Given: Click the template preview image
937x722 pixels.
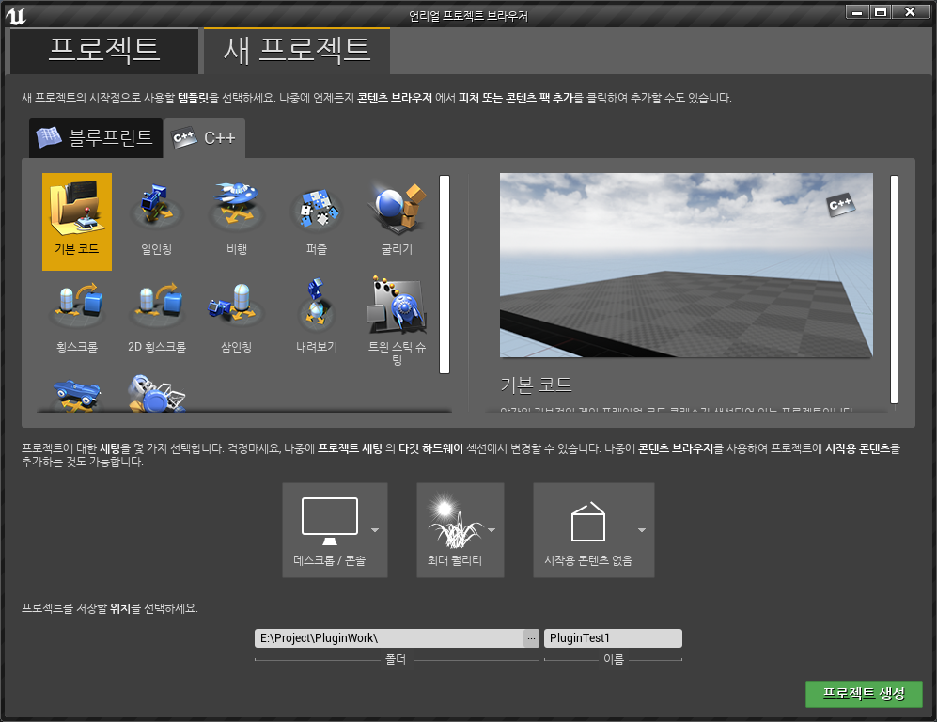Looking at the screenshot, I should pyautogui.click(x=686, y=265).
